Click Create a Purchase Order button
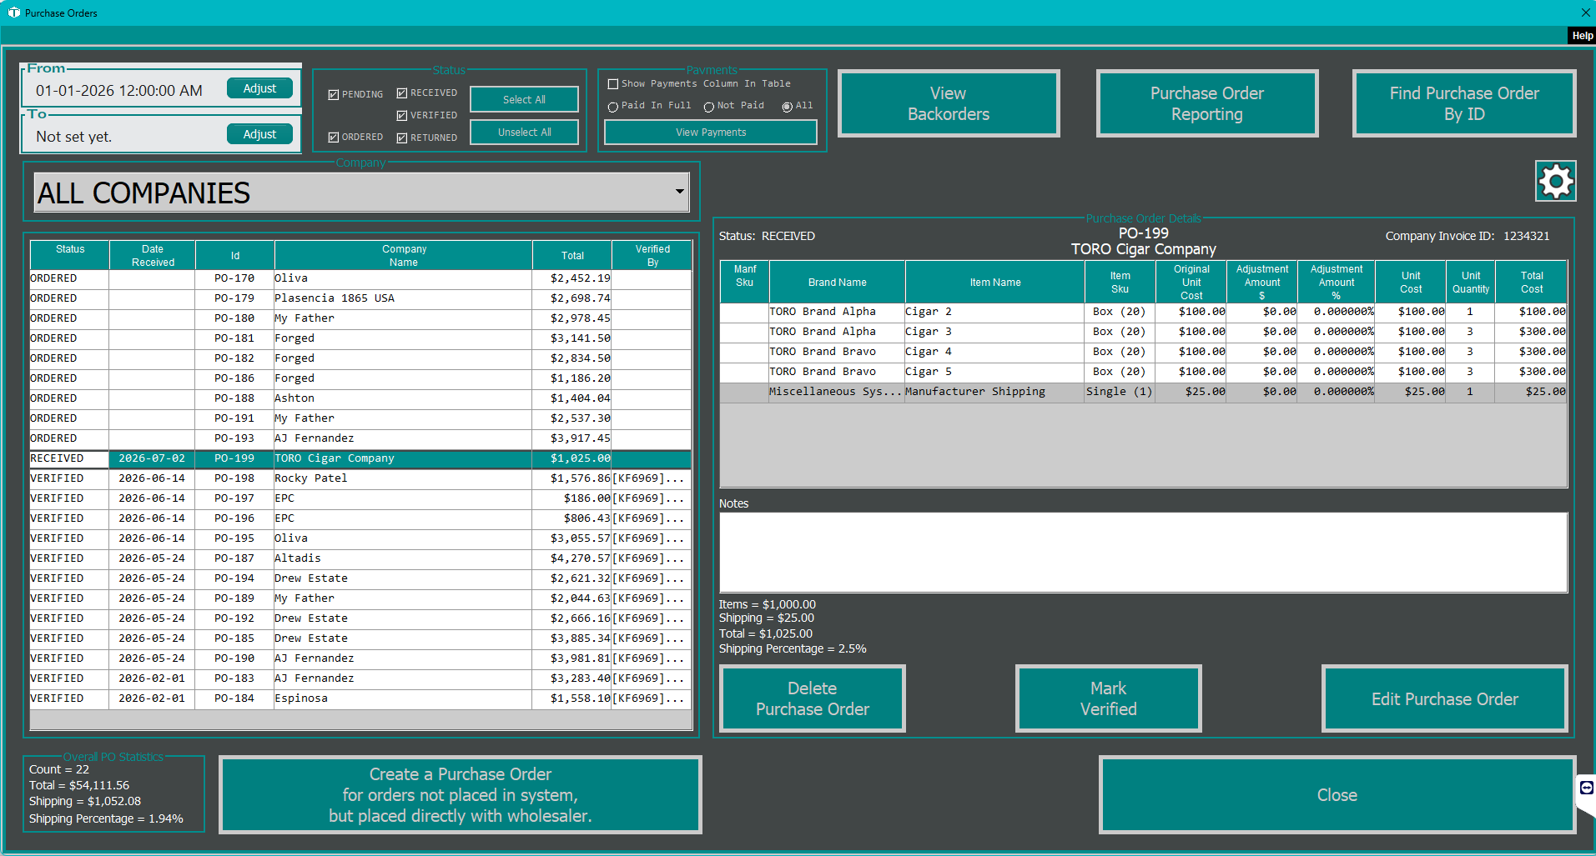 (x=461, y=794)
